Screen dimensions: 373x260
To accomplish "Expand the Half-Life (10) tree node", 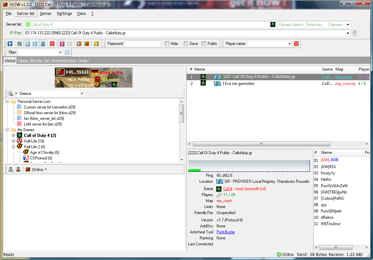I will (14, 141).
